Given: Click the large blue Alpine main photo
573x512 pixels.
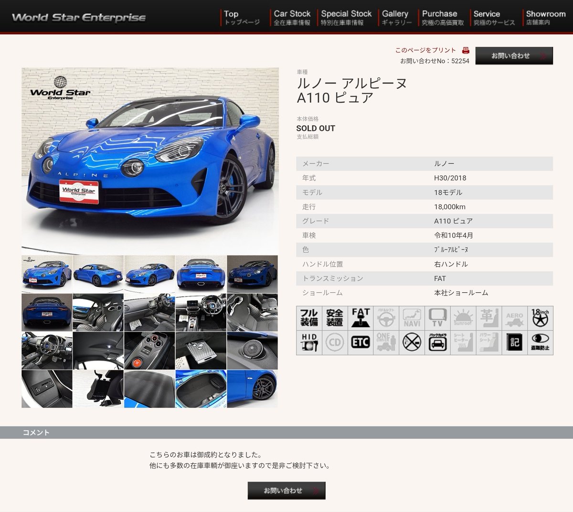Looking at the screenshot, I should coord(150,160).
